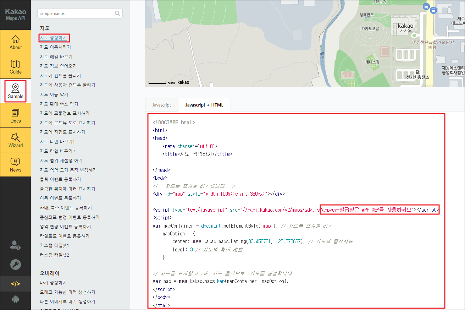Click the appkey placeholder text in code
This screenshot has height=310, width=465.
click(366, 210)
